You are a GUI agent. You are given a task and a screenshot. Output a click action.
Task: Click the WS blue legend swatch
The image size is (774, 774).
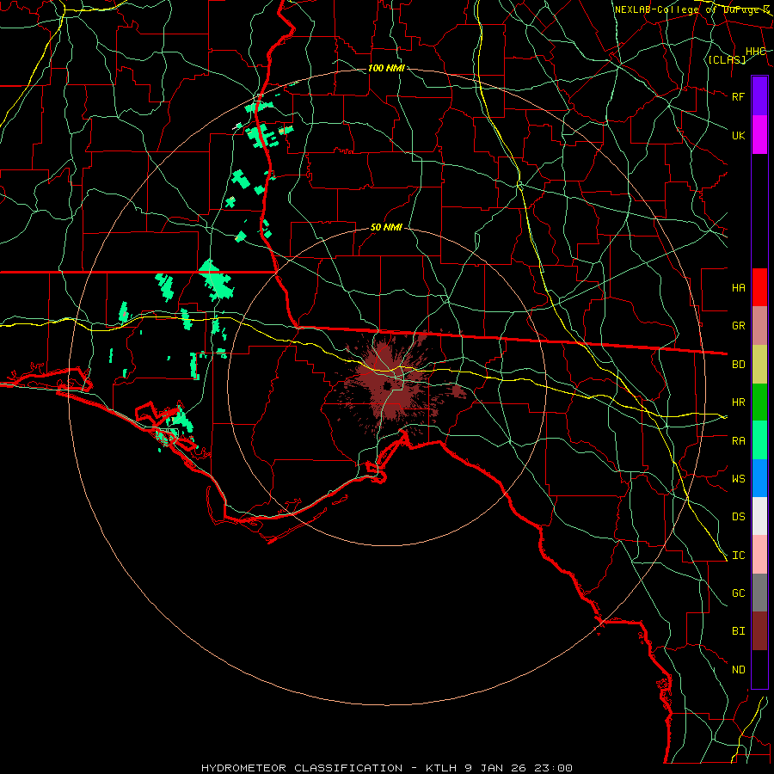[x=759, y=478]
